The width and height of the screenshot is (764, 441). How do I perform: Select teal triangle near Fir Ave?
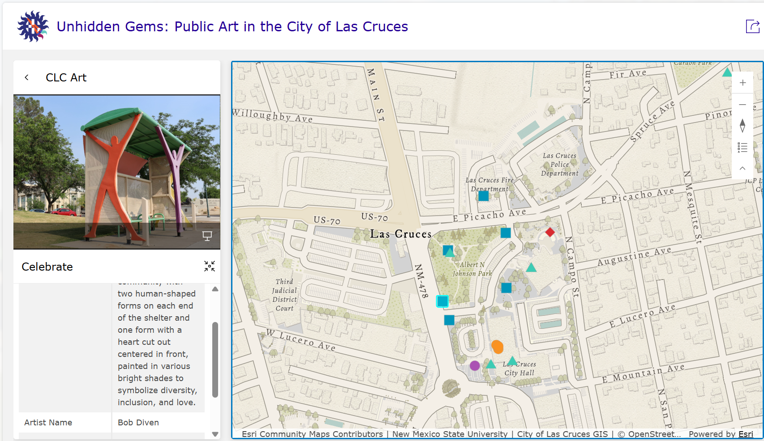(x=727, y=72)
